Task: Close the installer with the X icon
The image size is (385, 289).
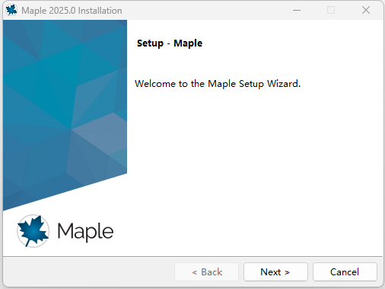Action: pyautogui.click(x=366, y=10)
